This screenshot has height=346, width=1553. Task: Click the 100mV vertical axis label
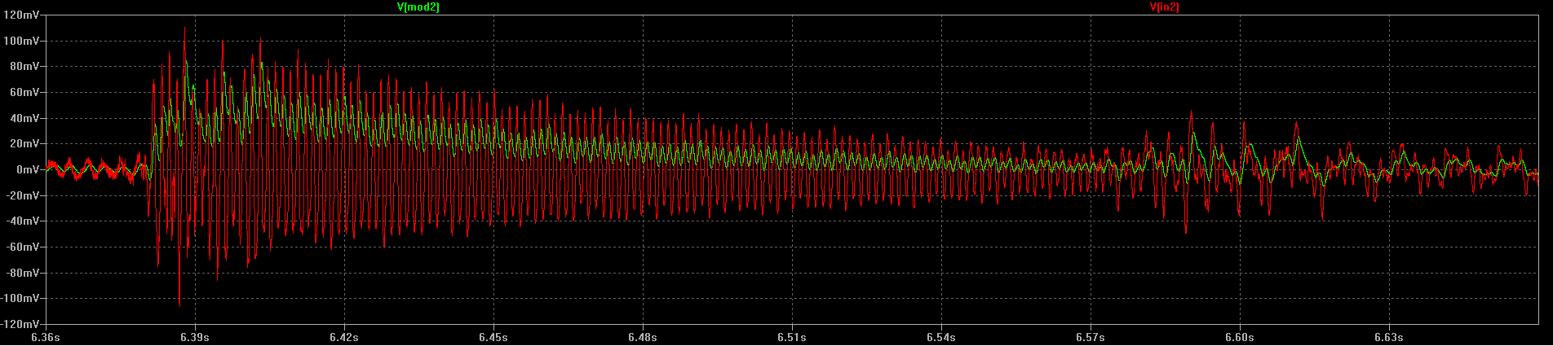(23, 41)
